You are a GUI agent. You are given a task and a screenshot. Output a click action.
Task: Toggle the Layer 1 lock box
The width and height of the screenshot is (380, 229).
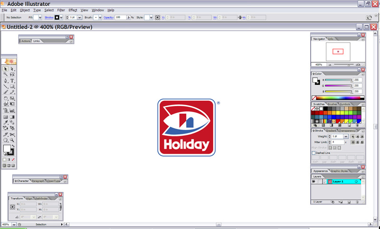click(319, 182)
